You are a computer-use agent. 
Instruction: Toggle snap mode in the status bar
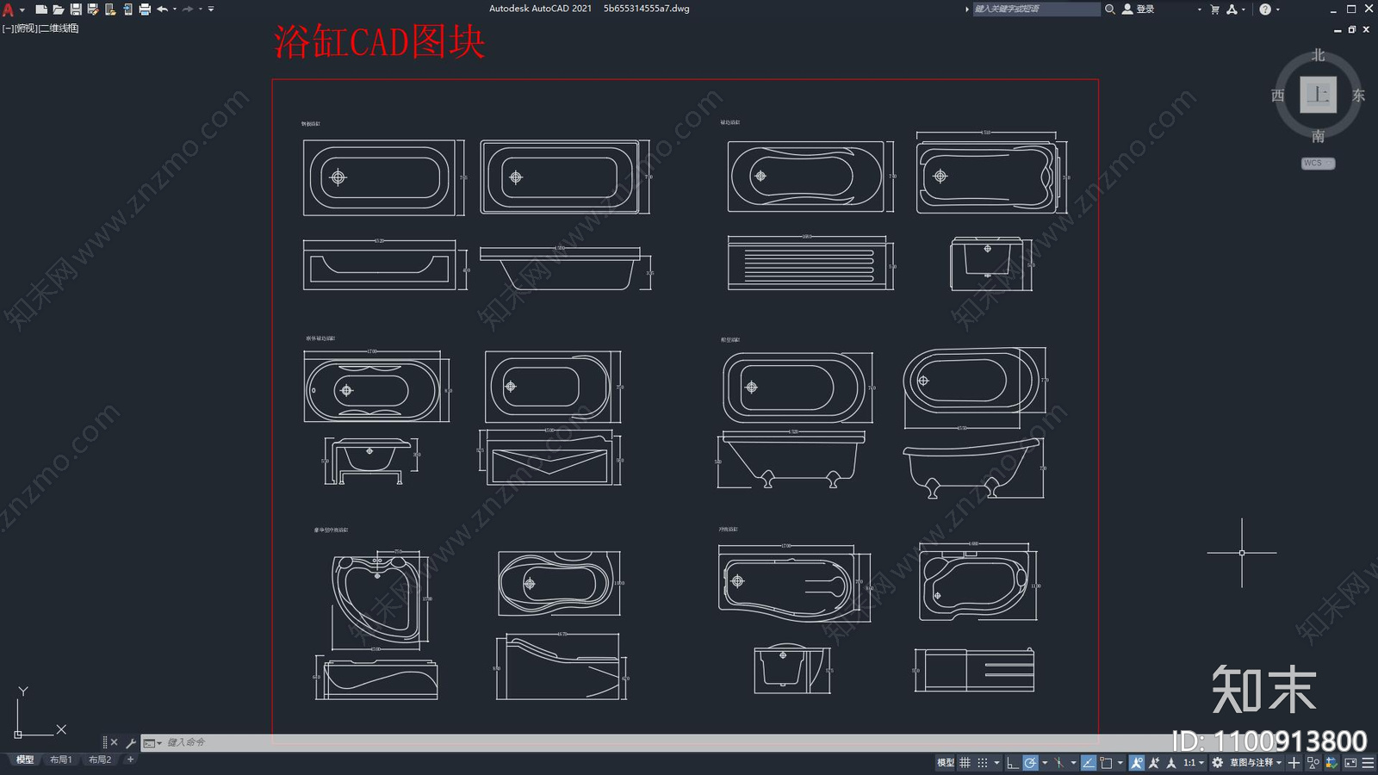pos(982,763)
